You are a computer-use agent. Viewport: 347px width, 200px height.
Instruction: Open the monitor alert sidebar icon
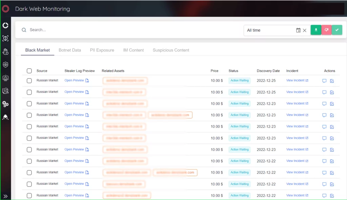pyautogui.click(x=5, y=78)
